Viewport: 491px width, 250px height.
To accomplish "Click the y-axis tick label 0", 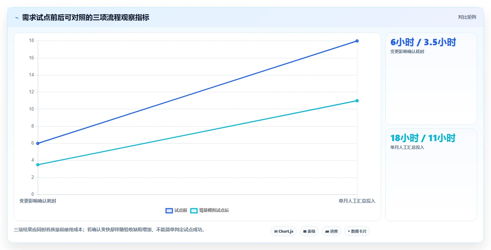I will 32,194.
